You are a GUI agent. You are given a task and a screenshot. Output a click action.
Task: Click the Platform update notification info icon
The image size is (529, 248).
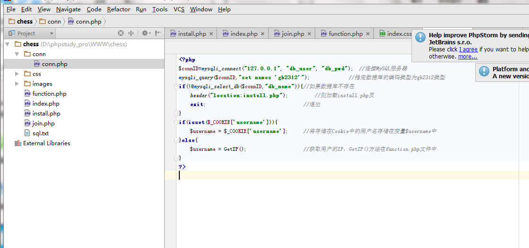coord(484,71)
